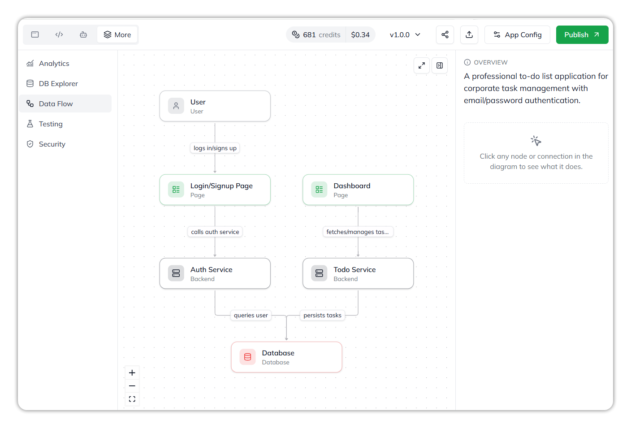Click the app description text
Screen dimensions: 631x428
(x=536, y=88)
